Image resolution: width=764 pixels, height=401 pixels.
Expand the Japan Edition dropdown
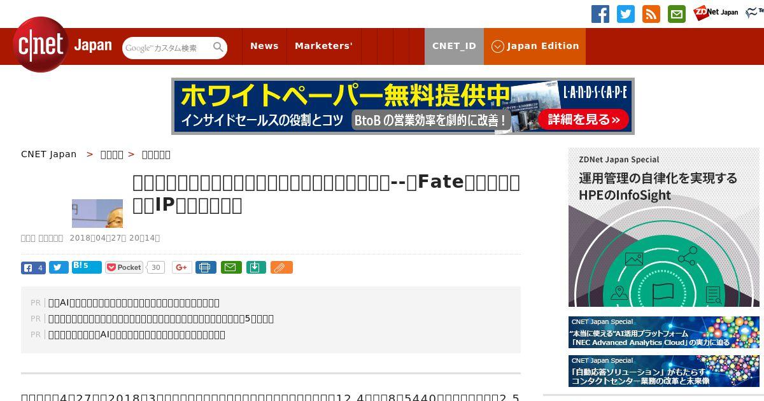535,46
